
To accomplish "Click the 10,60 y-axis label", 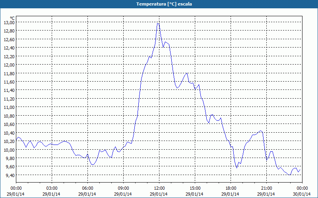I will 9,124.
